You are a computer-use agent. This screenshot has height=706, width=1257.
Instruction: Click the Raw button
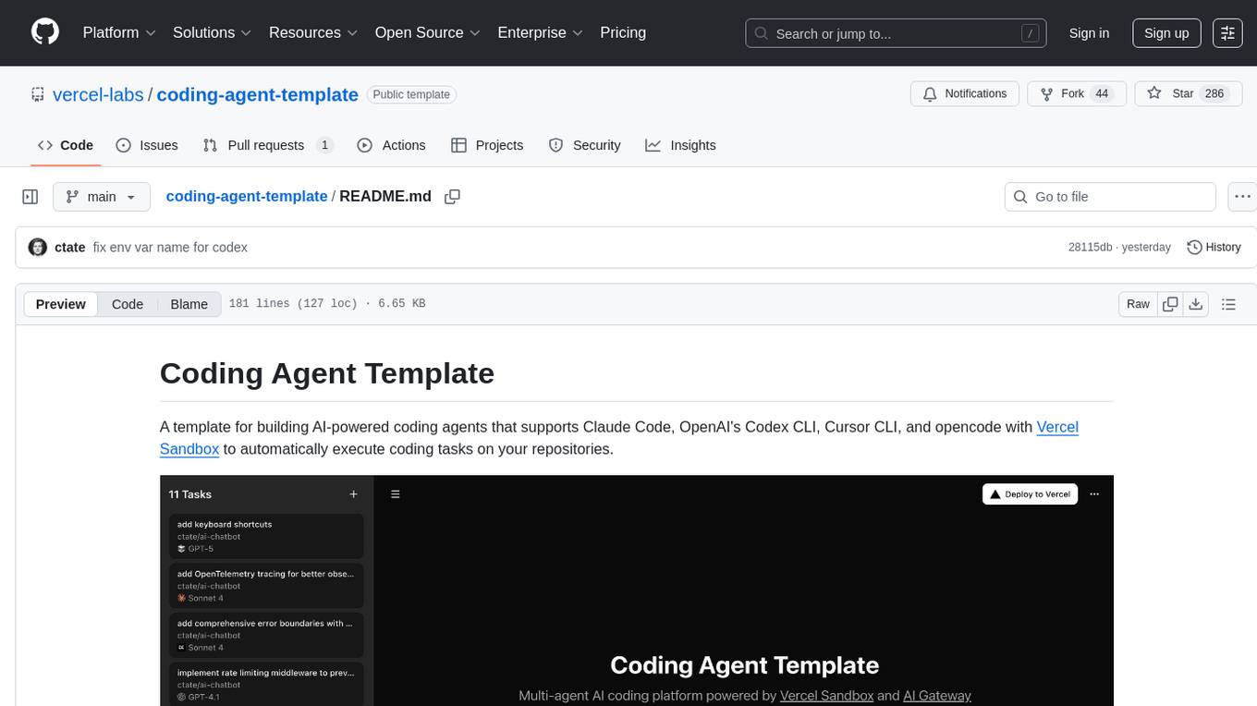(1138, 304)
